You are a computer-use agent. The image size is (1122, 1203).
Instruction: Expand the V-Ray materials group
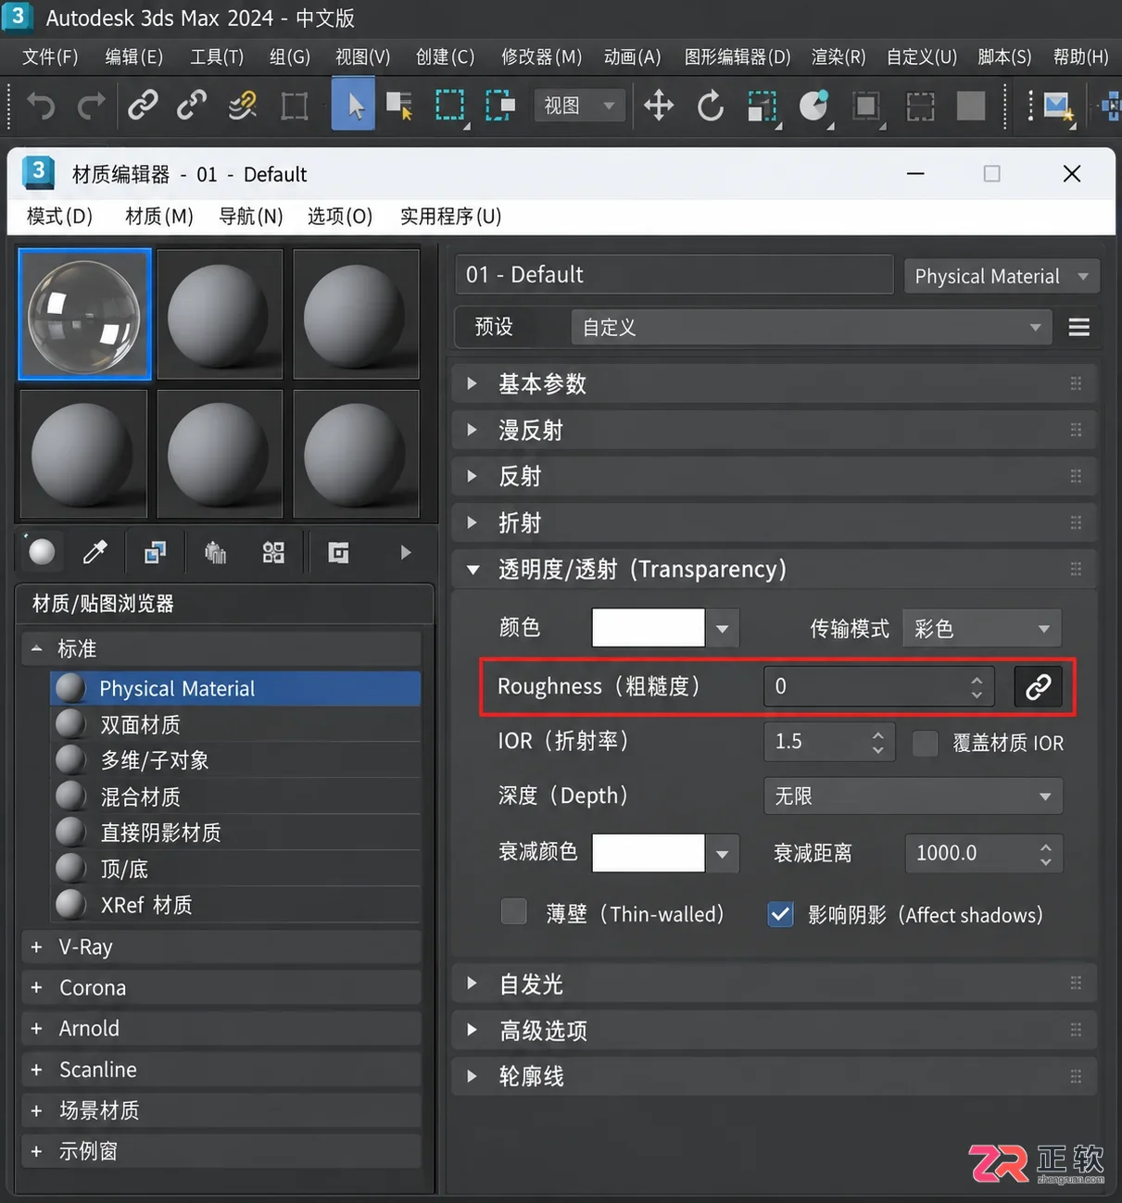pos(221,946)
